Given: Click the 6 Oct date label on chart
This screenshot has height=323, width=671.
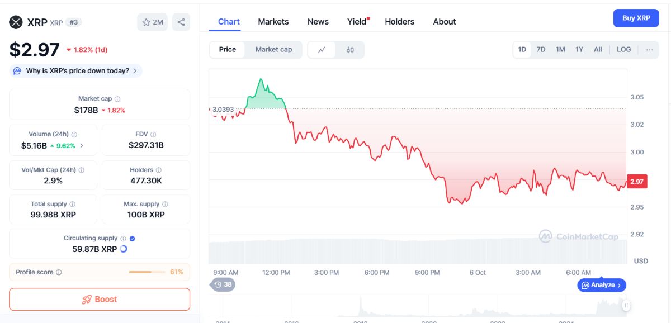Looking at the screenshot, I should 478,273.
